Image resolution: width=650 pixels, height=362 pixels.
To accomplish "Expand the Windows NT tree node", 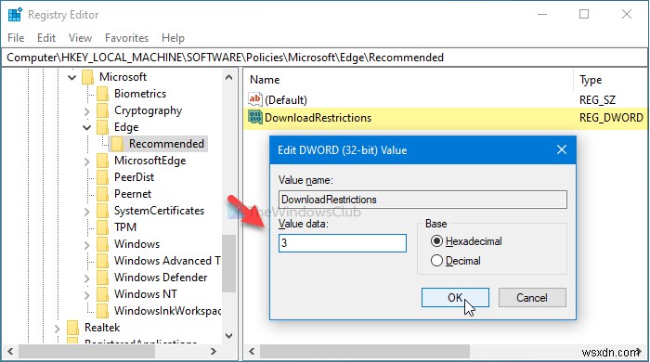I will click(x=86, y=294).
